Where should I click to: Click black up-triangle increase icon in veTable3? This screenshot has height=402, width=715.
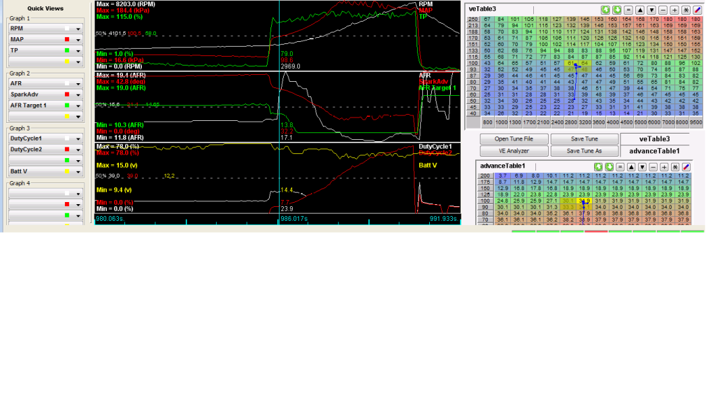click(x=640, y=10)
